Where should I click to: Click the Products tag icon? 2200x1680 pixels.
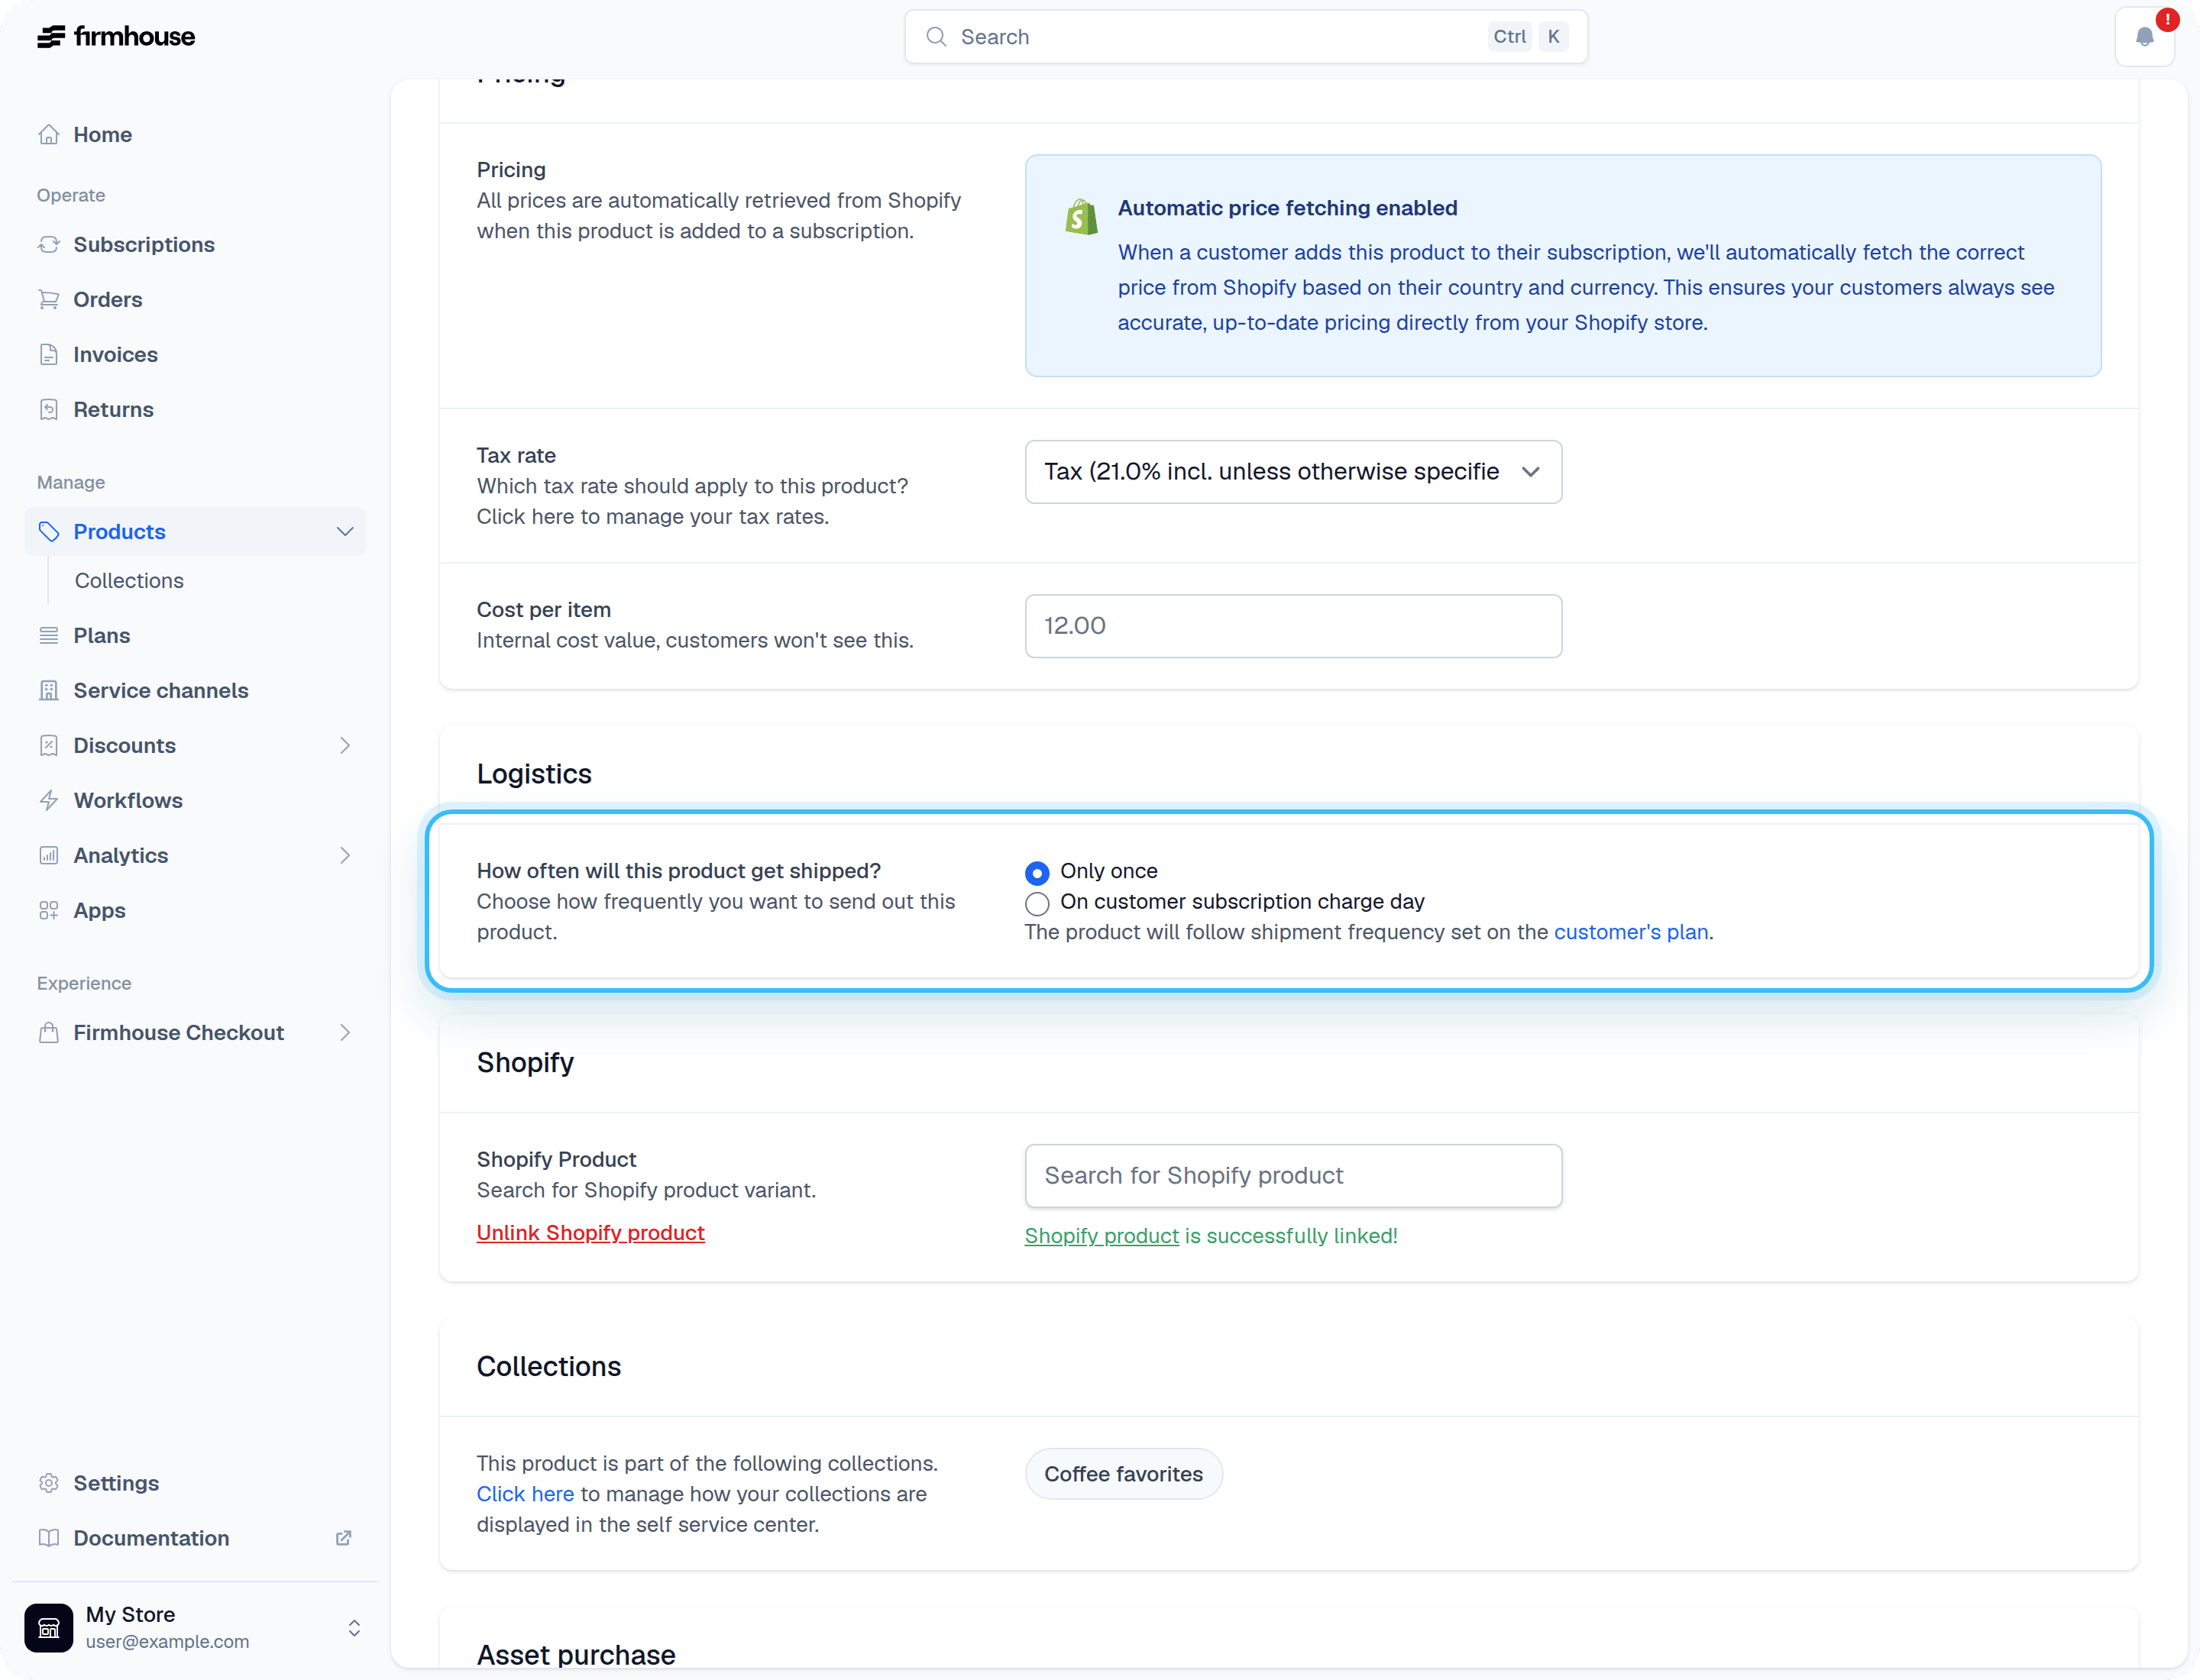pyautogui.click(x=48, y=531)
